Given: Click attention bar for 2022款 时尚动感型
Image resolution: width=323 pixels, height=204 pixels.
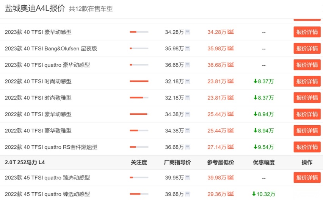Looking at the screenshot, I should coord(139,81).
